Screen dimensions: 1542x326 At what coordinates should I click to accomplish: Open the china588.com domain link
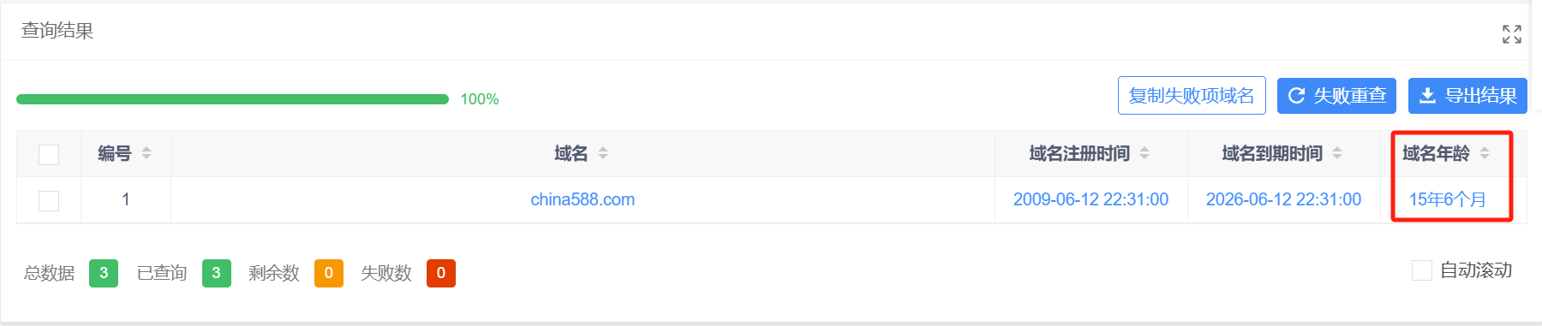pos(583,199)
